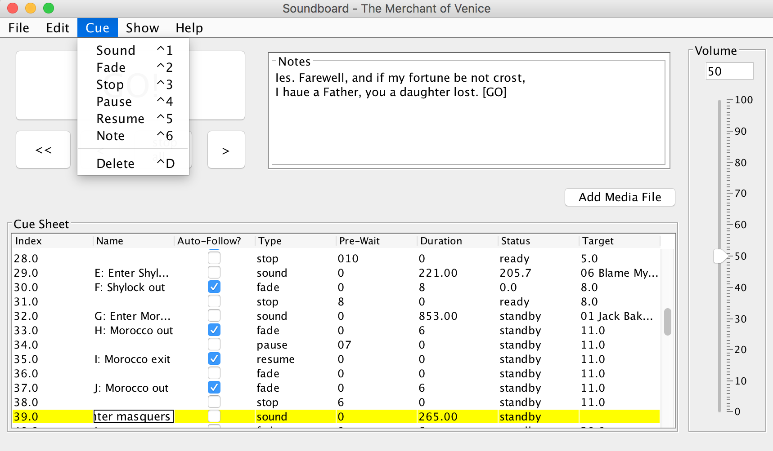
Task: Open the File menu
Action: [x=19, y=28]
